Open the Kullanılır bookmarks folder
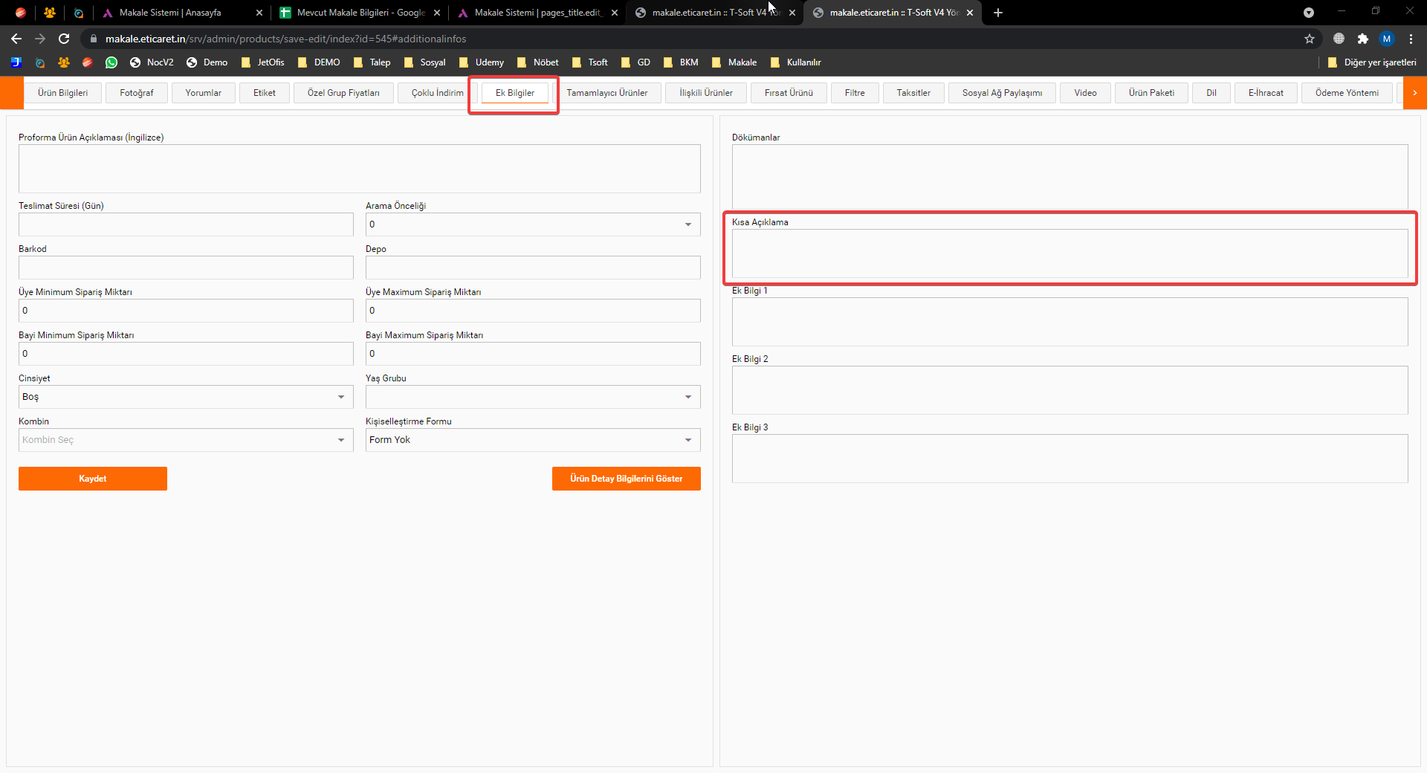The width and height of the screenshot is (1427, 773). [x=796, y=62]
